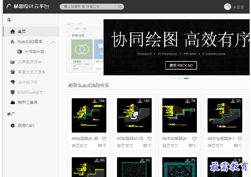The width and height of the screenshot is (251, 177).
Task: Open the thumbnail with 25 downloads
Action: 180,167
